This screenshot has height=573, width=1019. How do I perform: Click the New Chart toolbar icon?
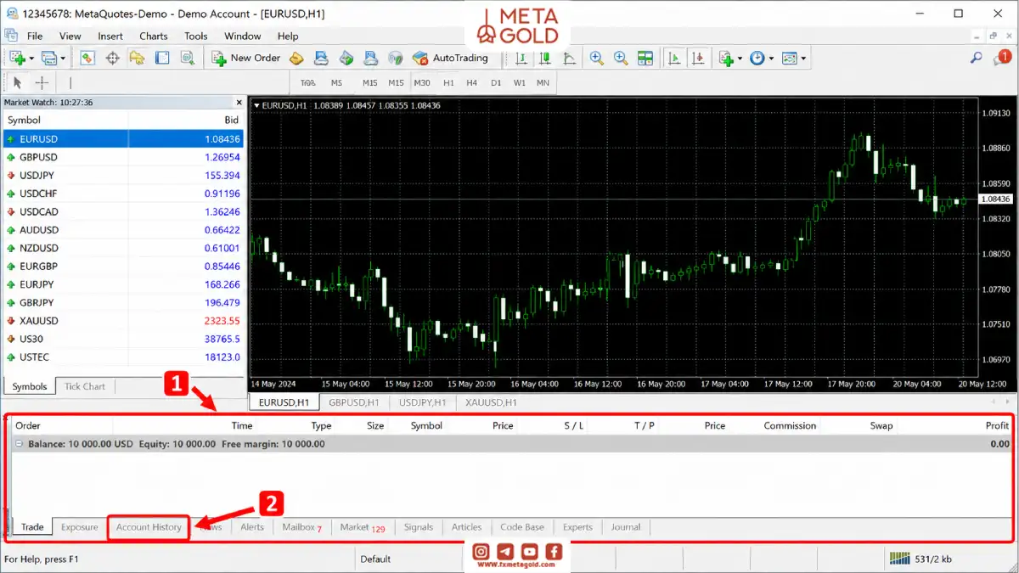pyautogui.click(x=17, y=58)
